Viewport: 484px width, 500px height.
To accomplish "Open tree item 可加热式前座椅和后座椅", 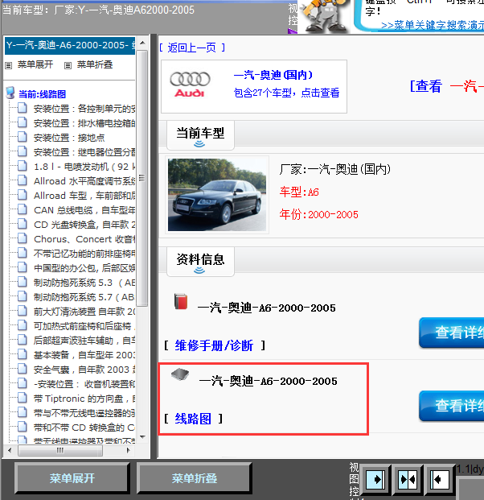I will [84, 326].
